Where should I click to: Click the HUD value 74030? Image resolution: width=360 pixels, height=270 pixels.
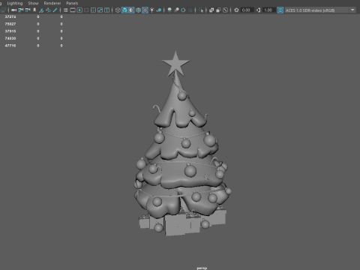pyautogui.click(x=10, y=38)
